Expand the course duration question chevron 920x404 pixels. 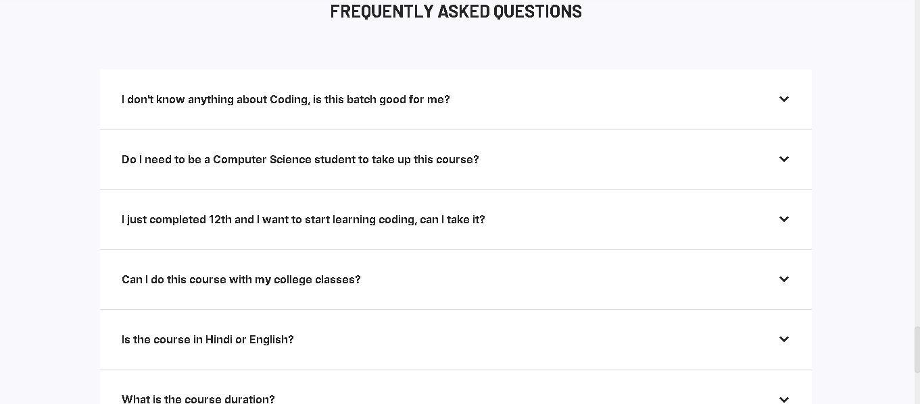[783, 398]
